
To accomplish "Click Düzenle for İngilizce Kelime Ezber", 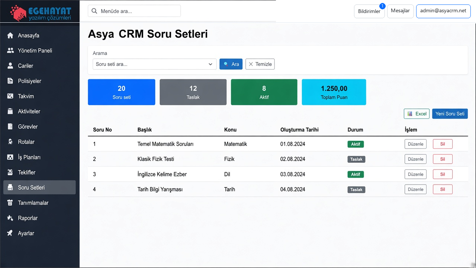I will coord(416,174).
